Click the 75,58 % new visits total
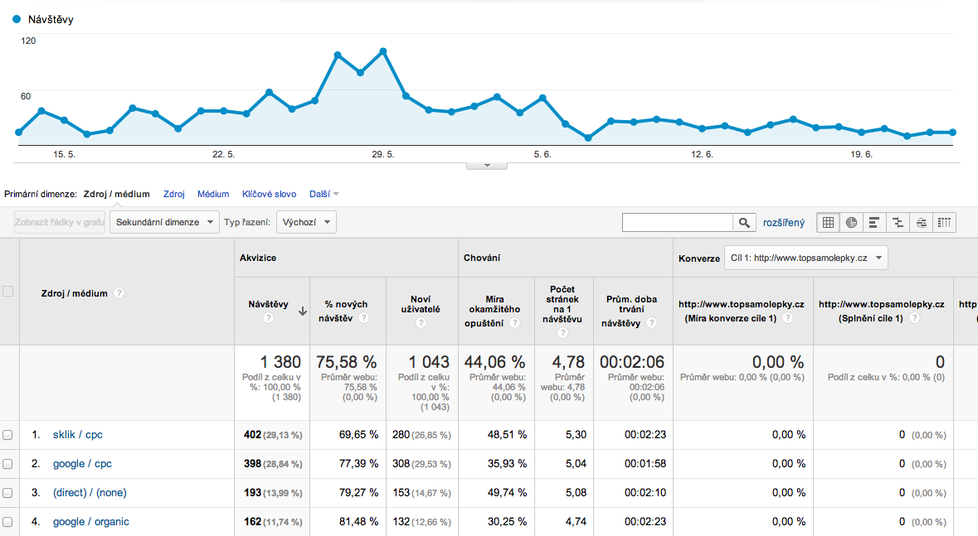The width and height of the screenshot is (978, 536). click(x=346, y=362)
